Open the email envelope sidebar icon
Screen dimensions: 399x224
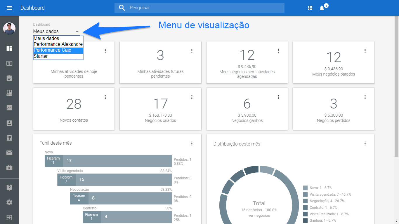pos(9,153)
